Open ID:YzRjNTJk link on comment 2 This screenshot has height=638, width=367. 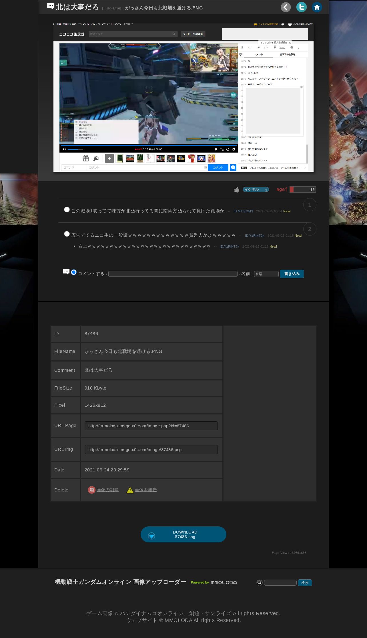click(x=255, y=236)
